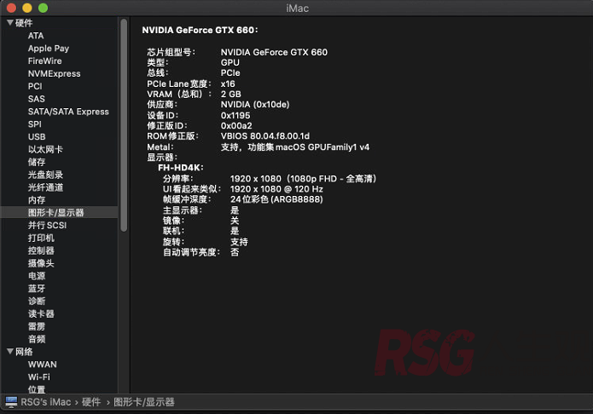Open 雷雳 Thunderbolt entry
The image size is (593, 414).
pyautogui.click(x=37, y=327)
